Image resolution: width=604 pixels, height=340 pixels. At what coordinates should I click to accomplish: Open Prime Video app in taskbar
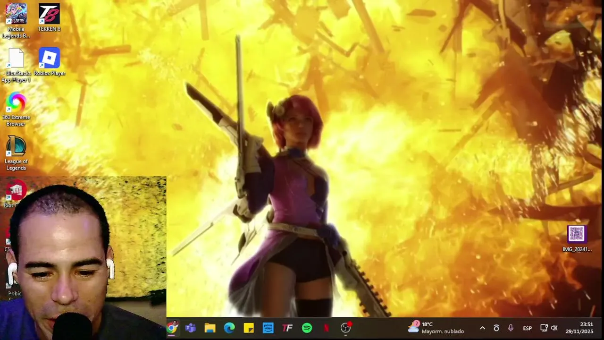coord(268,328)
